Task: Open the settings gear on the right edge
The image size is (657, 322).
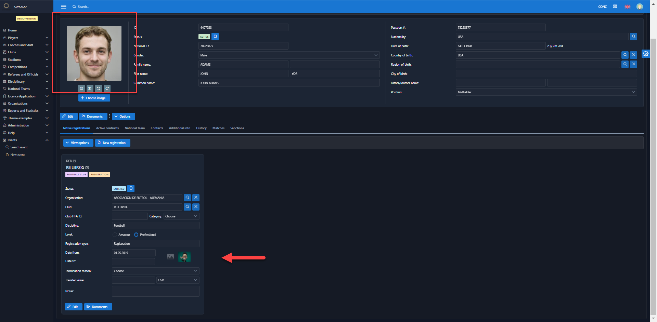Action: coord(645,54)
